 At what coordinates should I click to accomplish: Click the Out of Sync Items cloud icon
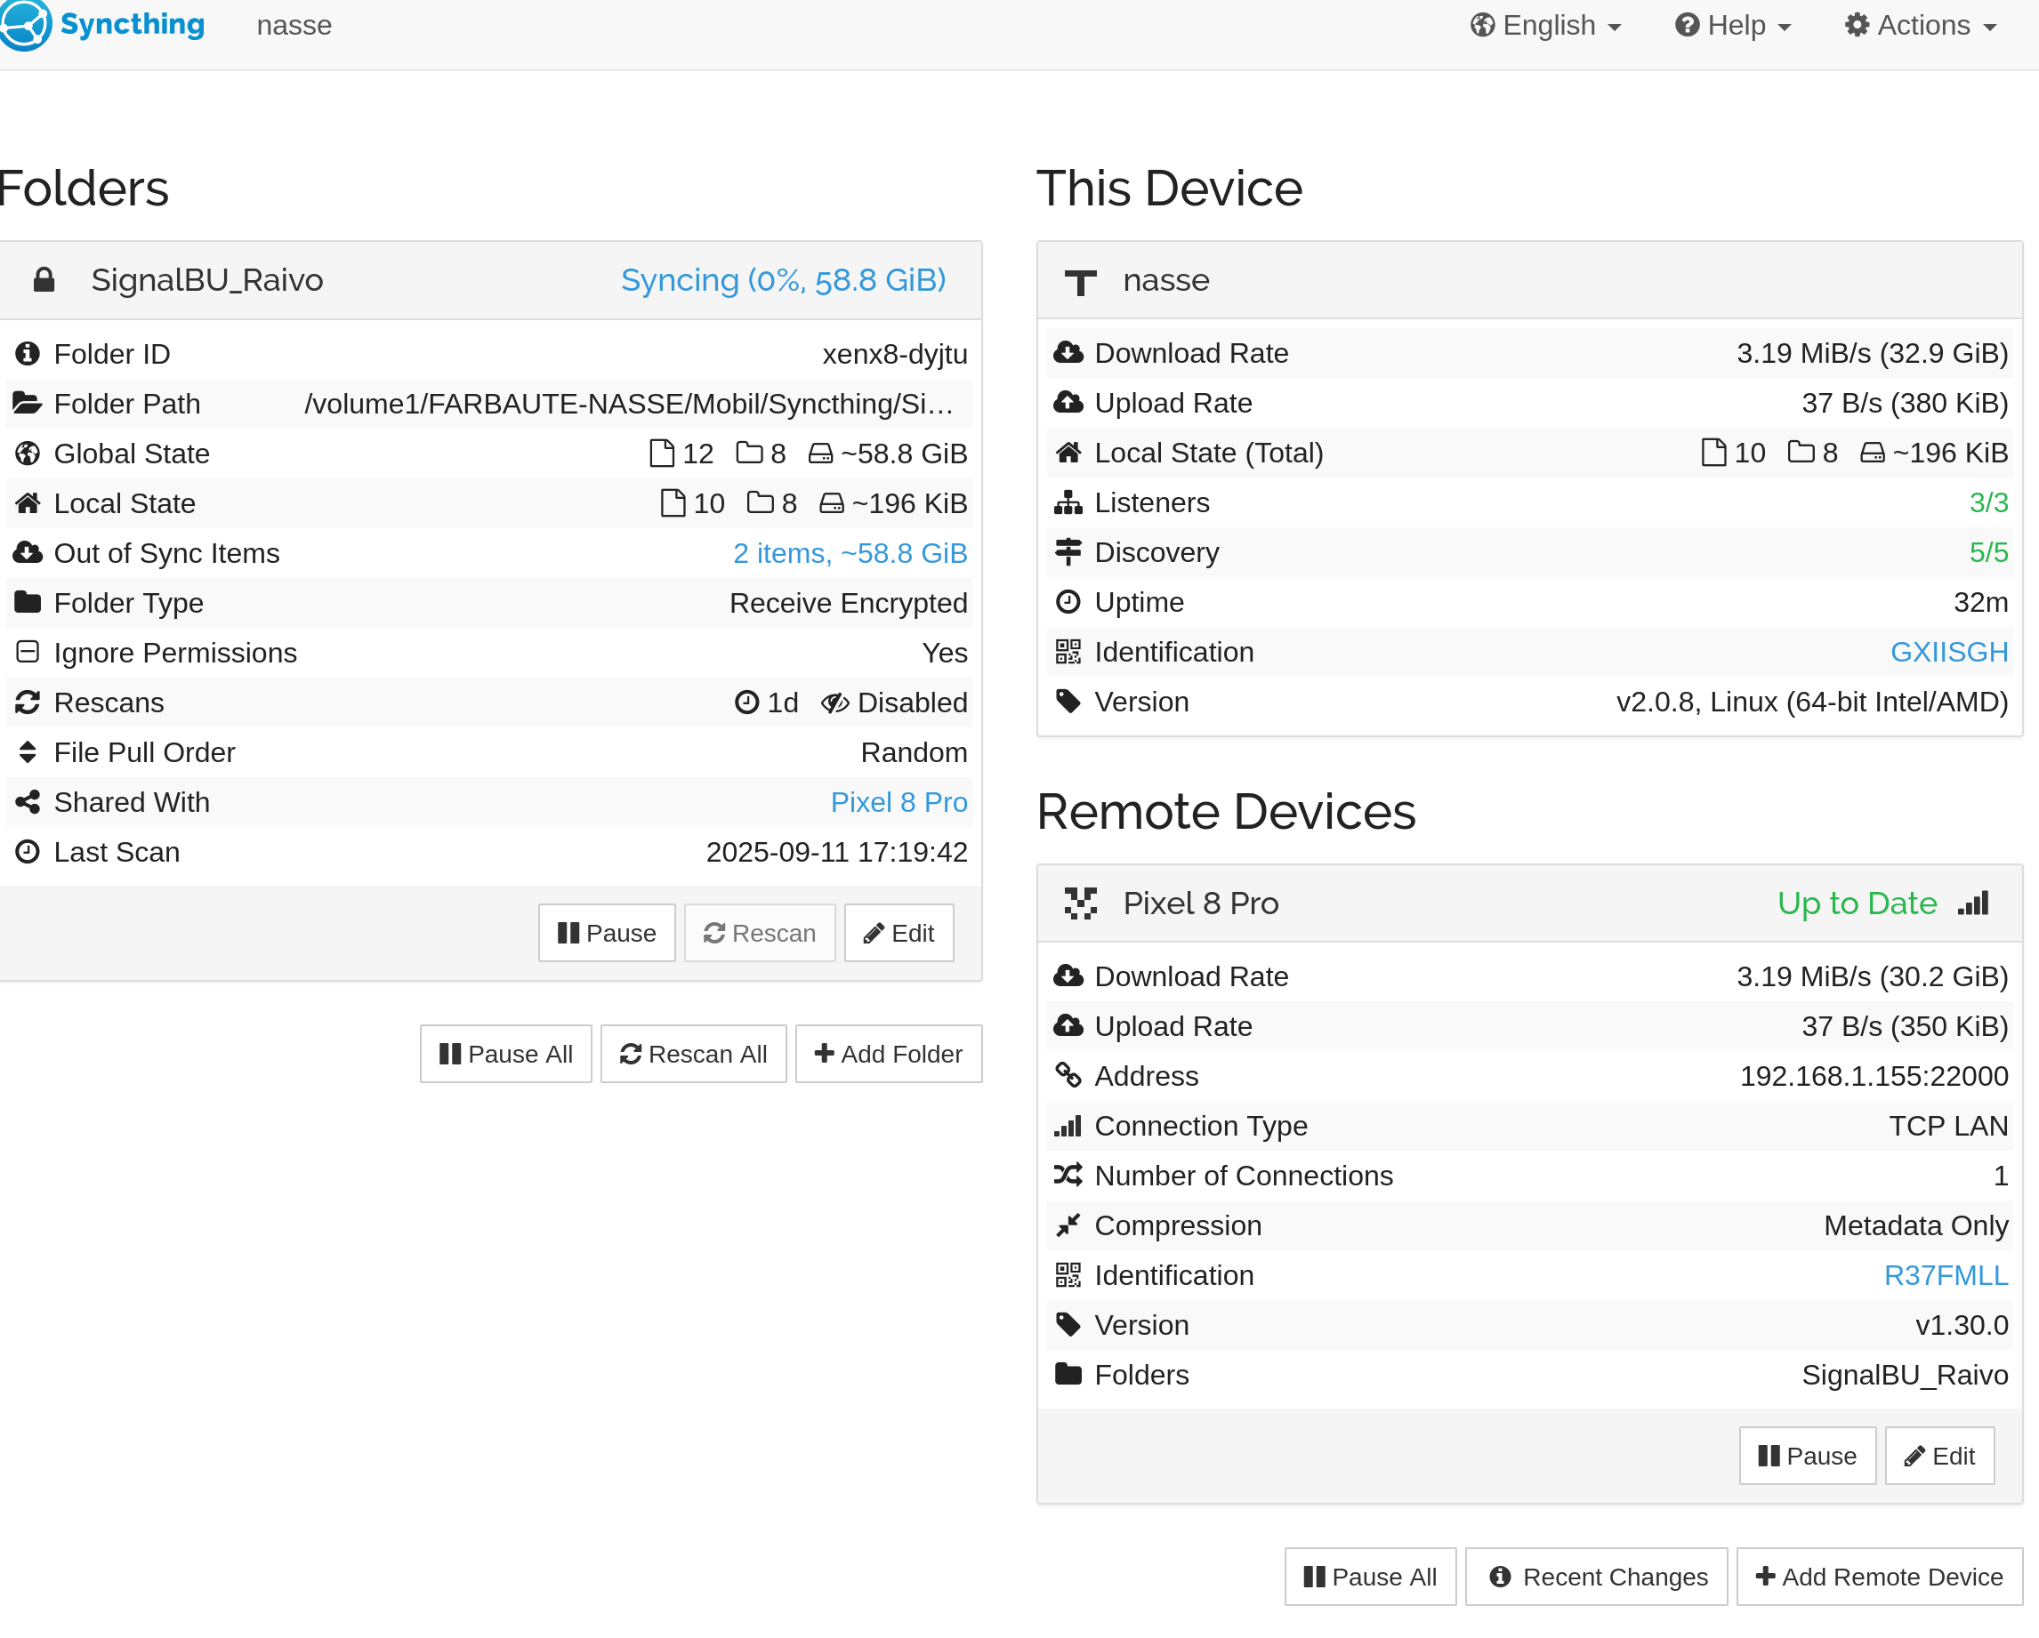point(28,553)
